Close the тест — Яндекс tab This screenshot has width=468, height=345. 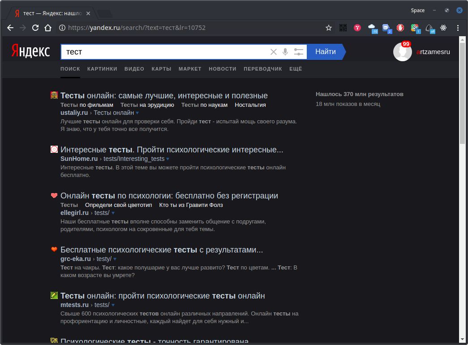tap(88, 13)
